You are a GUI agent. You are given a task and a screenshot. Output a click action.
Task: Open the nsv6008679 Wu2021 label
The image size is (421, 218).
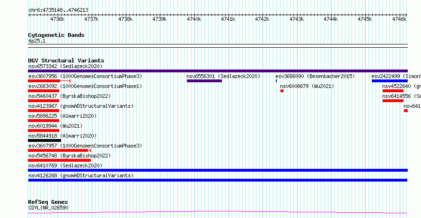[307, 86]
